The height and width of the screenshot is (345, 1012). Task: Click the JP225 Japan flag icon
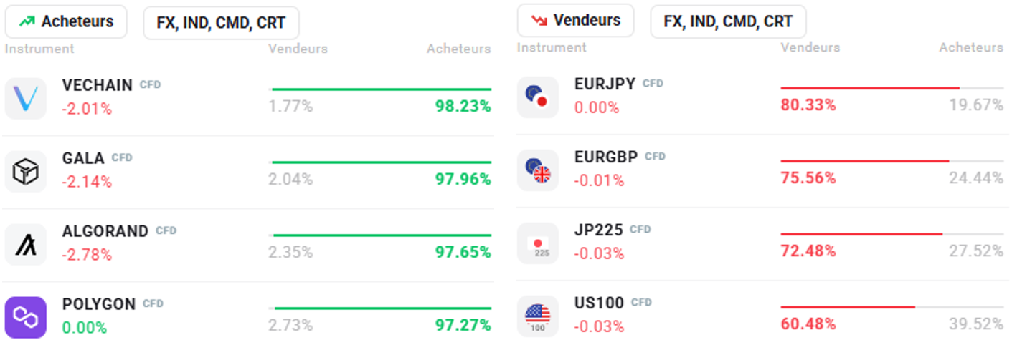coord(537,244)
